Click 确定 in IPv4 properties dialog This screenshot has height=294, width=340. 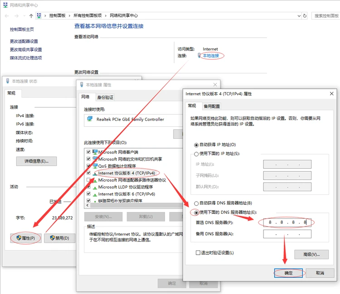pos(288,273)
